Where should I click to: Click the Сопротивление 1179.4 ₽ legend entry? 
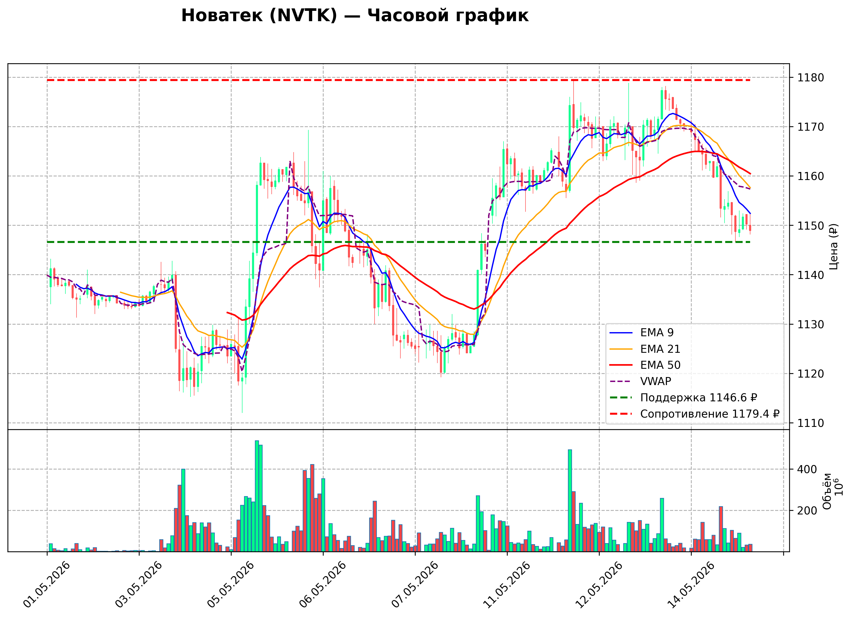click(x=694, y=414)
